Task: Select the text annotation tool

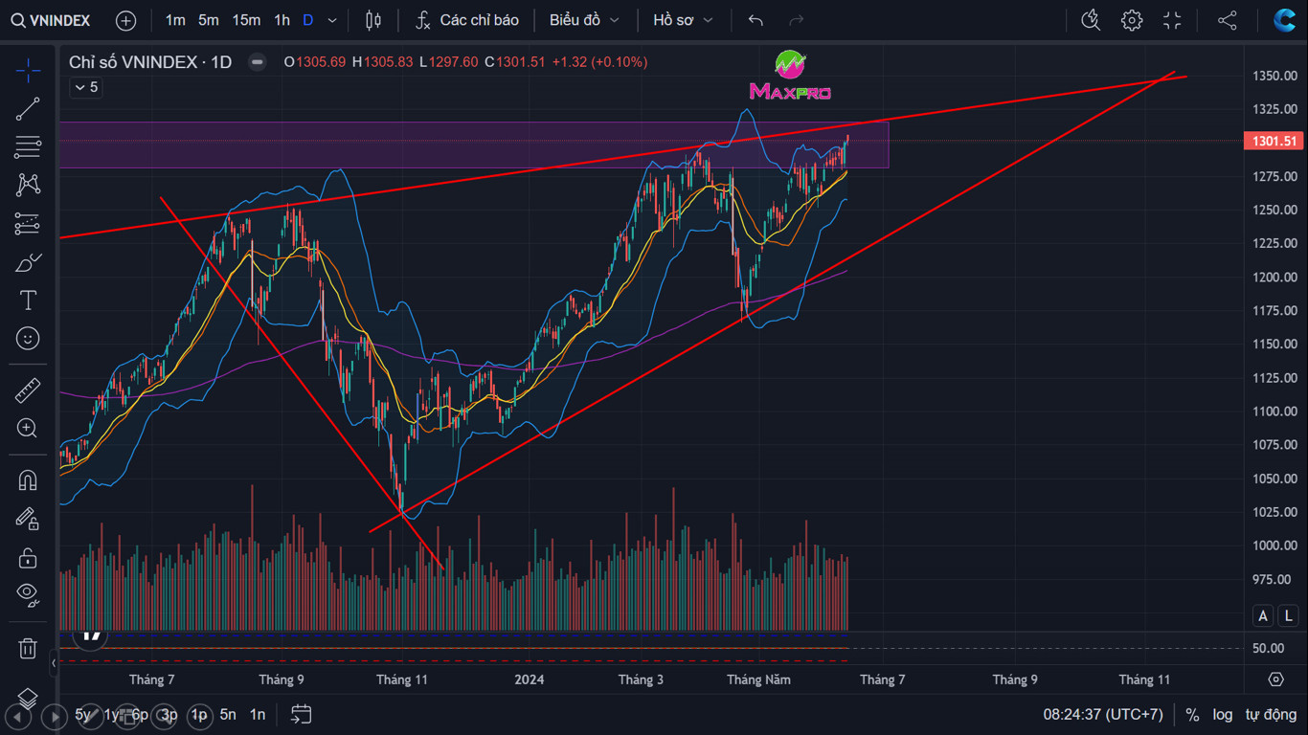Action: point(28,301)
